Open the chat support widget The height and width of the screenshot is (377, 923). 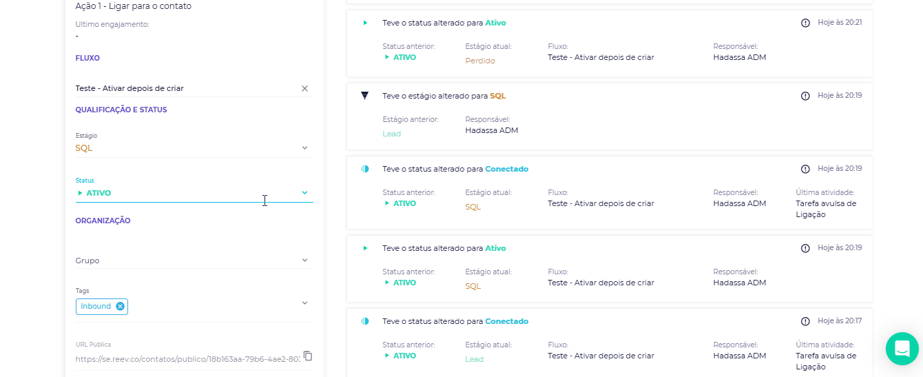902,349
